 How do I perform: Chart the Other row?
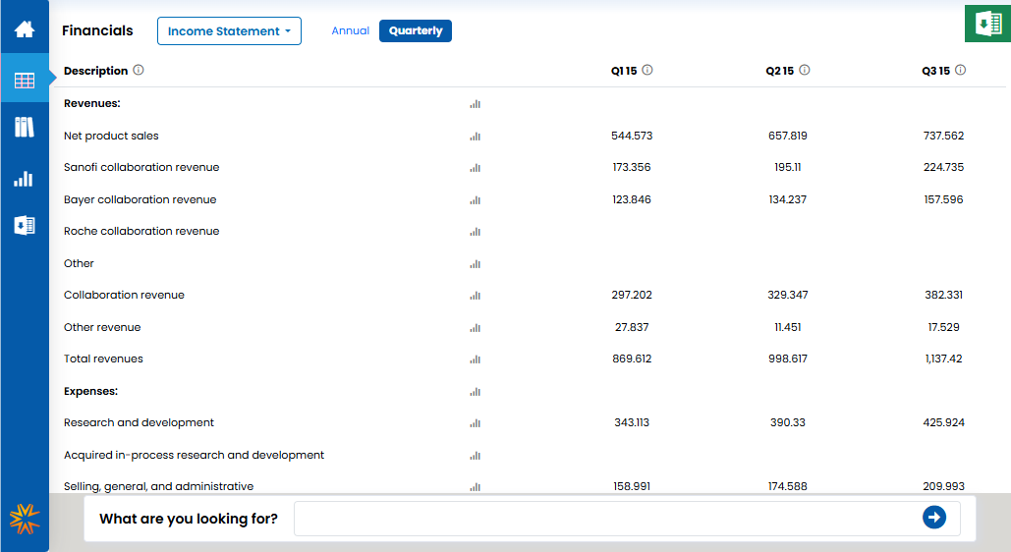pos(476,264)
